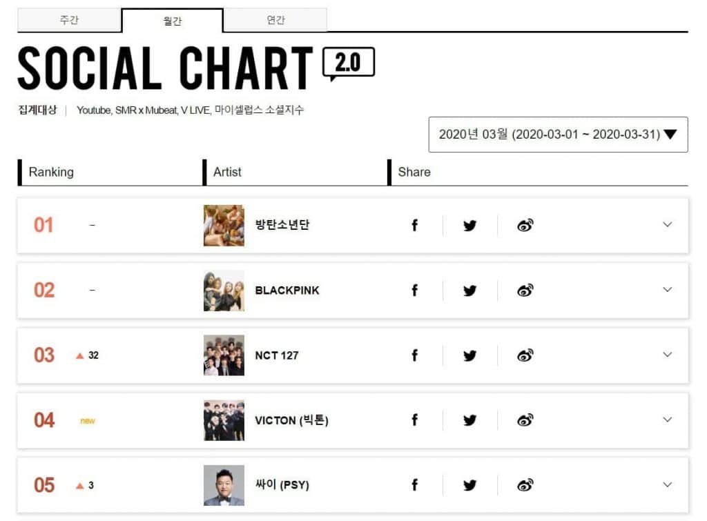Share NCT 127 entry on Facebook
The width and height of the screenshot is (707, 521).
coord(414,355)
